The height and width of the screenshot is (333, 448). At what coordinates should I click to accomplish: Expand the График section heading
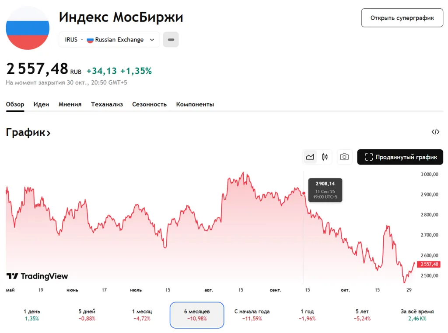28,133
